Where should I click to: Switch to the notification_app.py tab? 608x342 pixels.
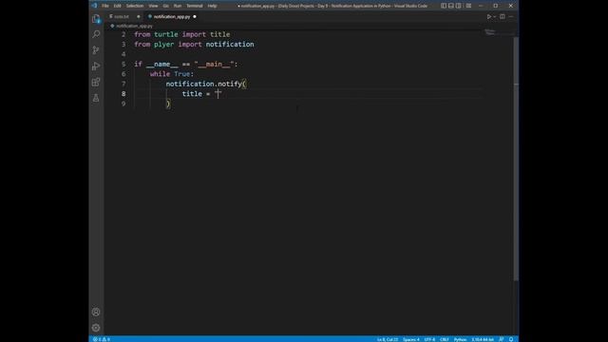[x=172, y=17]
